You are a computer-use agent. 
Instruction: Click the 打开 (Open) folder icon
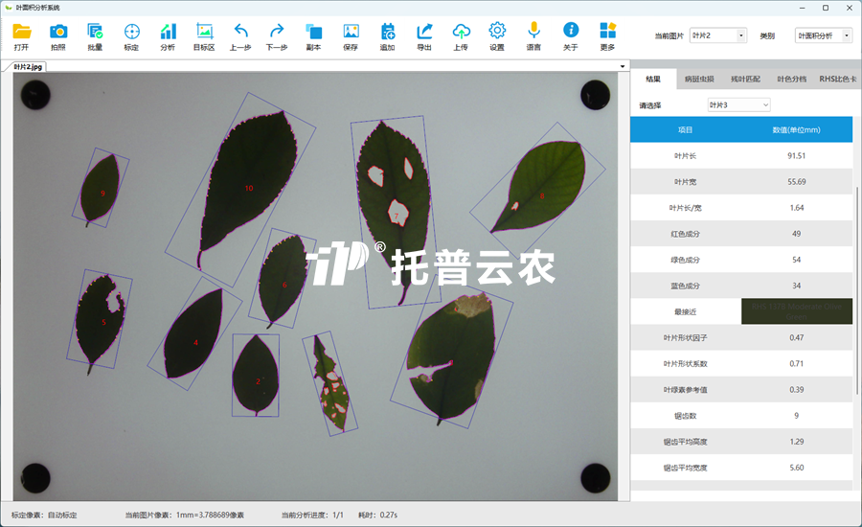click(x=22, y=36)
